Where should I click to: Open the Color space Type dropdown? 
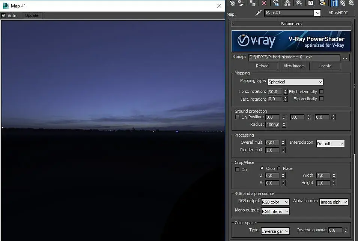click(x=275, y=231)
